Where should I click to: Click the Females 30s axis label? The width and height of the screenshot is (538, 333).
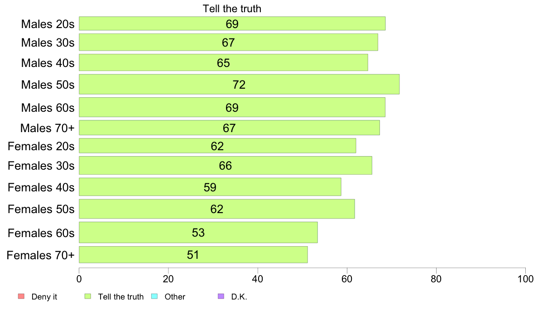pos(41,166)
